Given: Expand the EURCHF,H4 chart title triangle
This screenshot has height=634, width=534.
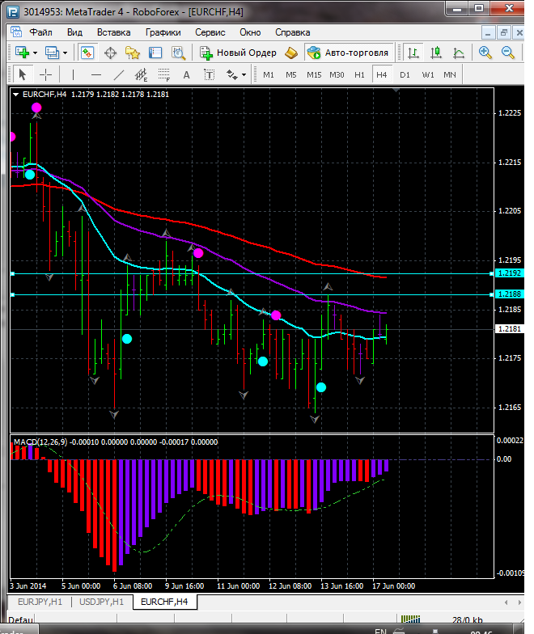Looking at the screenshot, I should coord(17,95).
